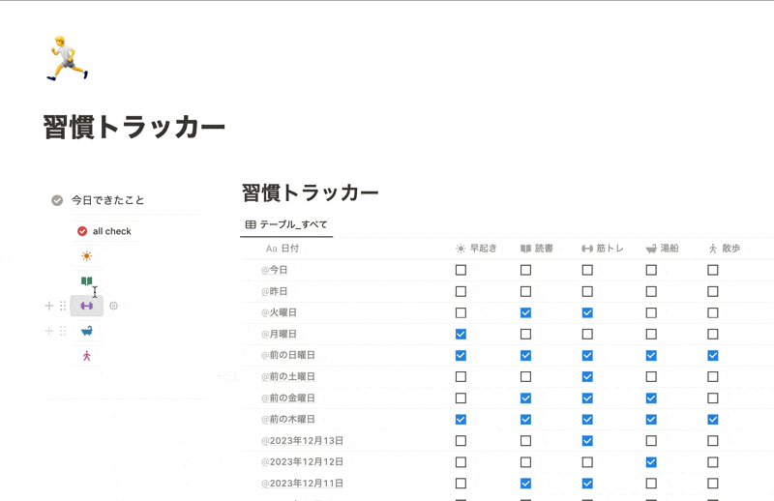The image size is (774, 501).
Task: Open the @前の土曜日 row entry
Action: tap(287, 376)
